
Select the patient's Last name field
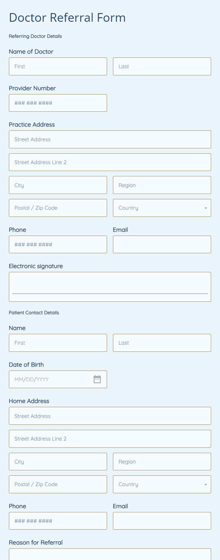pos(162,343)
